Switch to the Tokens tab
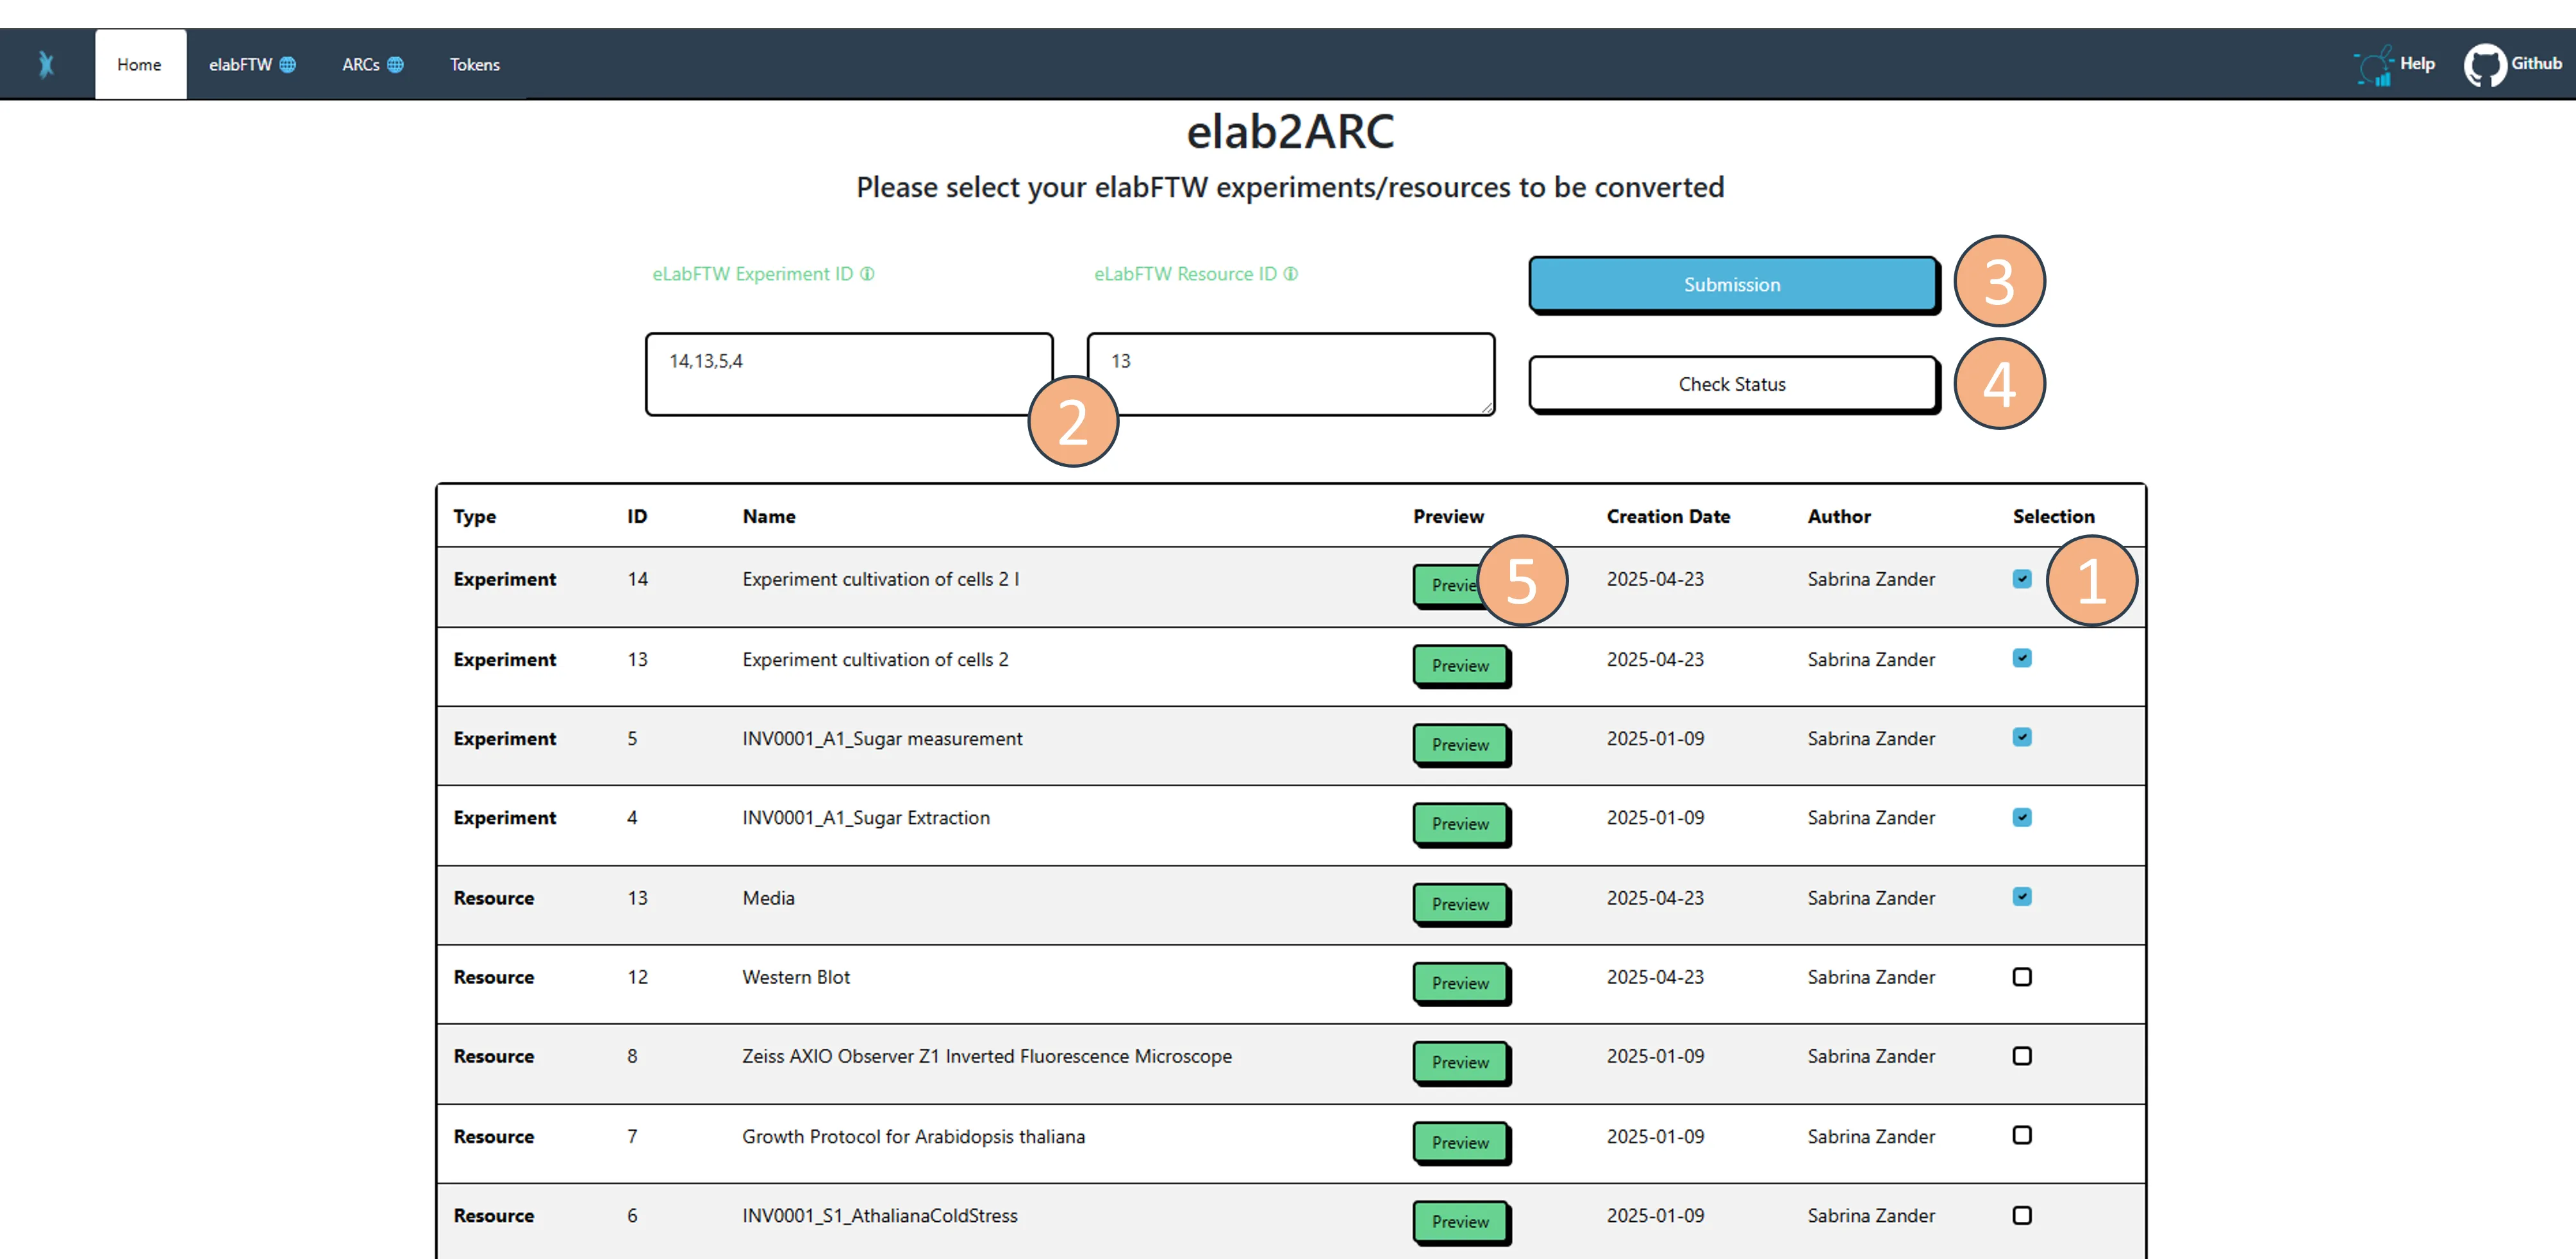 pos(474,65)
